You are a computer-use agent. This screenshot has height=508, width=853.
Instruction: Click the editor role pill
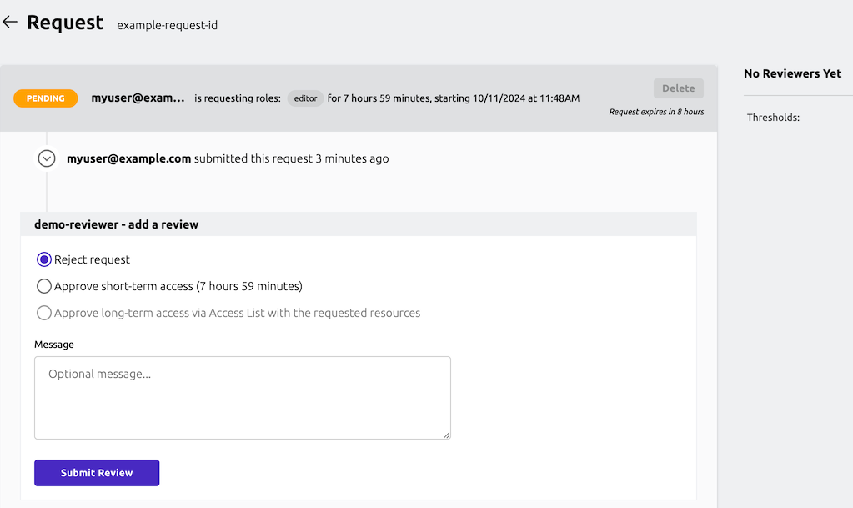pyautogui.click(x=305, y=98)
